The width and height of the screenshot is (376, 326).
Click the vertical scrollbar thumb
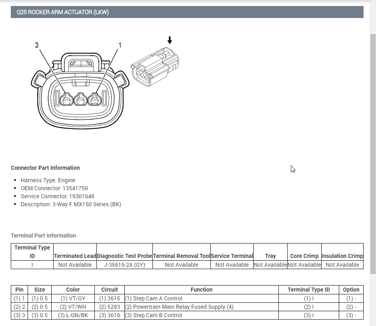point(373,154)
